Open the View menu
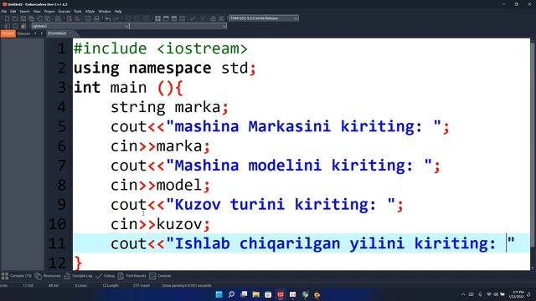This screenshot has height=301, width=536. point(37,11)
